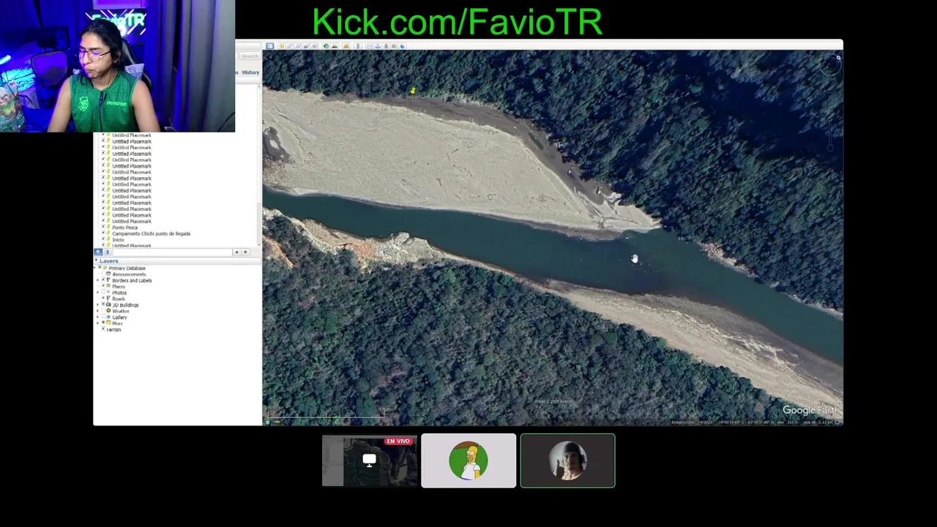
Task: Click the move-up arrow below the Places list
Action: coord(236,252)
